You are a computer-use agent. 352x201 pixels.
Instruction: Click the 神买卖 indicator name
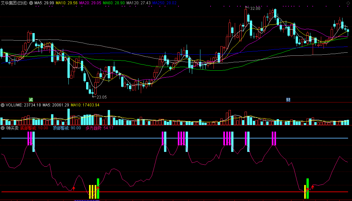[12, 128]
